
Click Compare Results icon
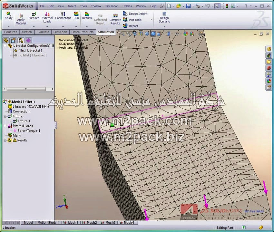115,16
